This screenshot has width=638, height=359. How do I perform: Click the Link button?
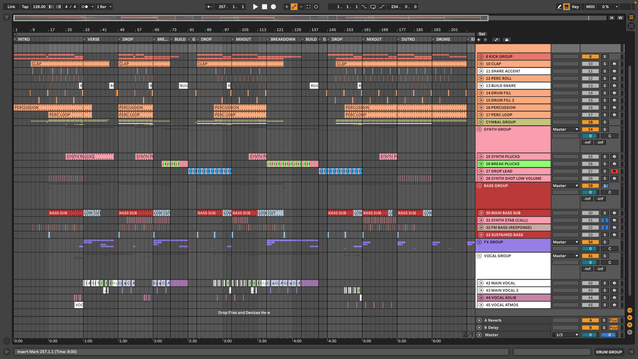(11, 7)
